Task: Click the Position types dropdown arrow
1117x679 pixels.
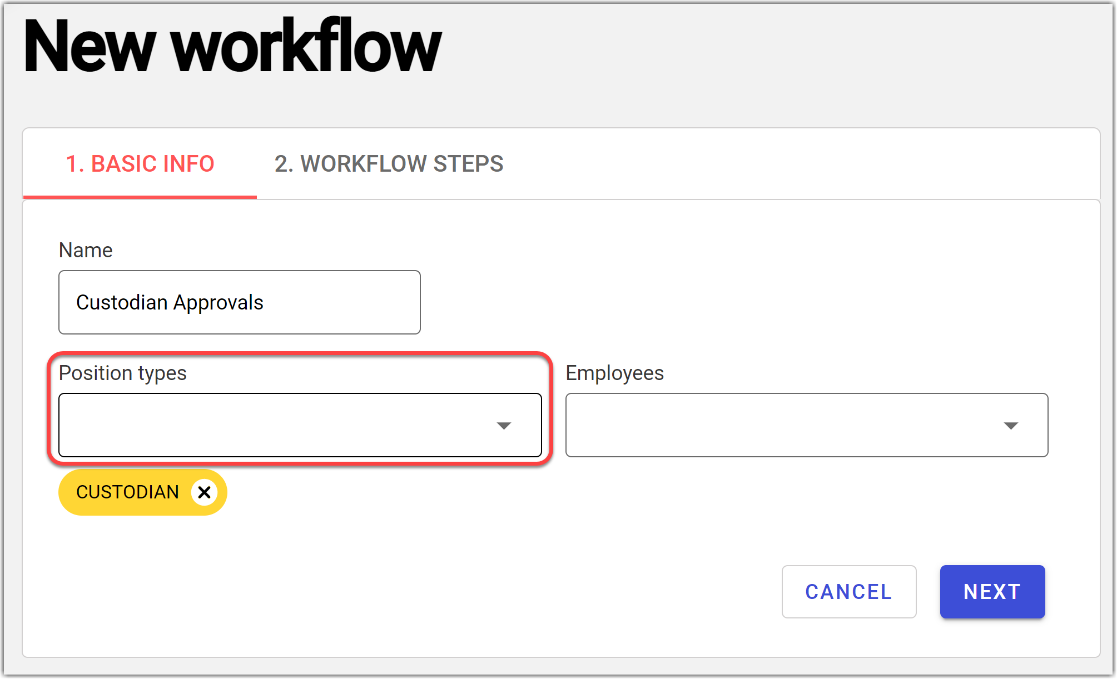Action: pyautogui.click(x=504, y=426)
